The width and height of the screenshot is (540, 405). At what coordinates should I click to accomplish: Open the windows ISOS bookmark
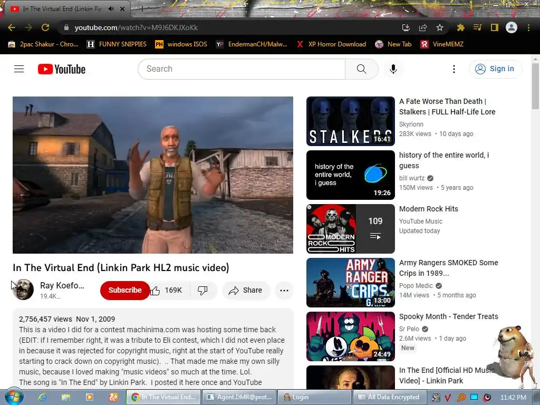click(x=181, y=44)
